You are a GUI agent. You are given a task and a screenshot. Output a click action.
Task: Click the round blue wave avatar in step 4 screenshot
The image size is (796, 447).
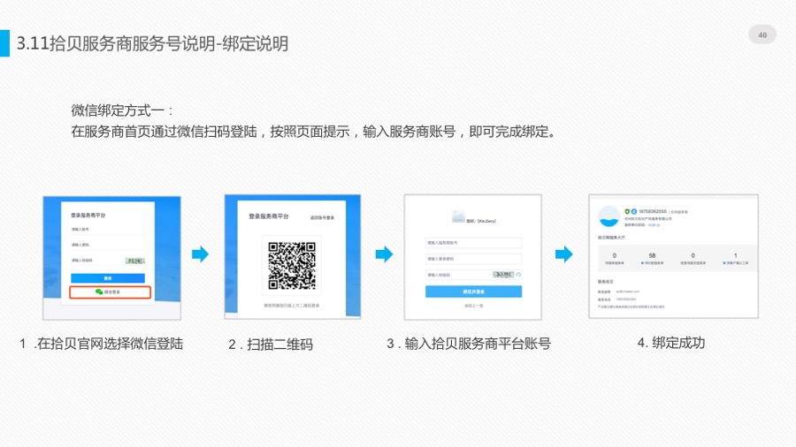pos(608,217)
